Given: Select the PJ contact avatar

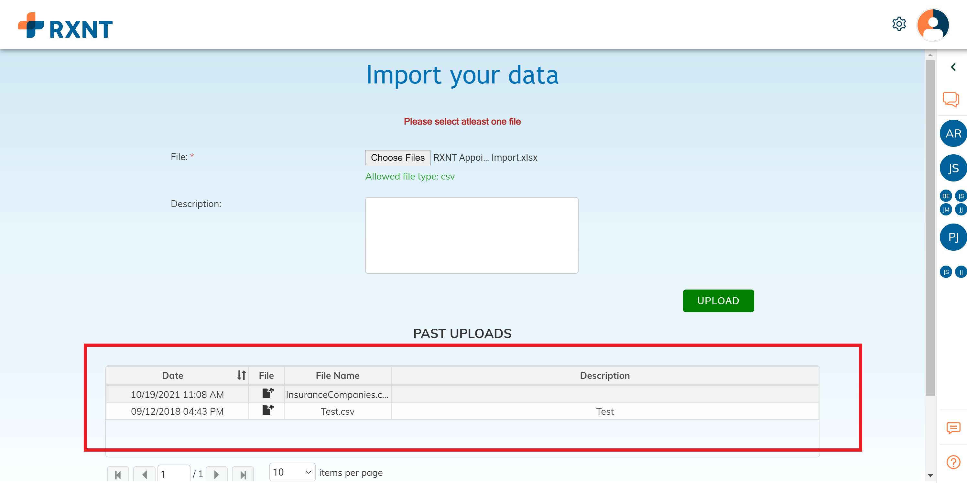Looking at the screenshot, I should (x=953, y=237).
